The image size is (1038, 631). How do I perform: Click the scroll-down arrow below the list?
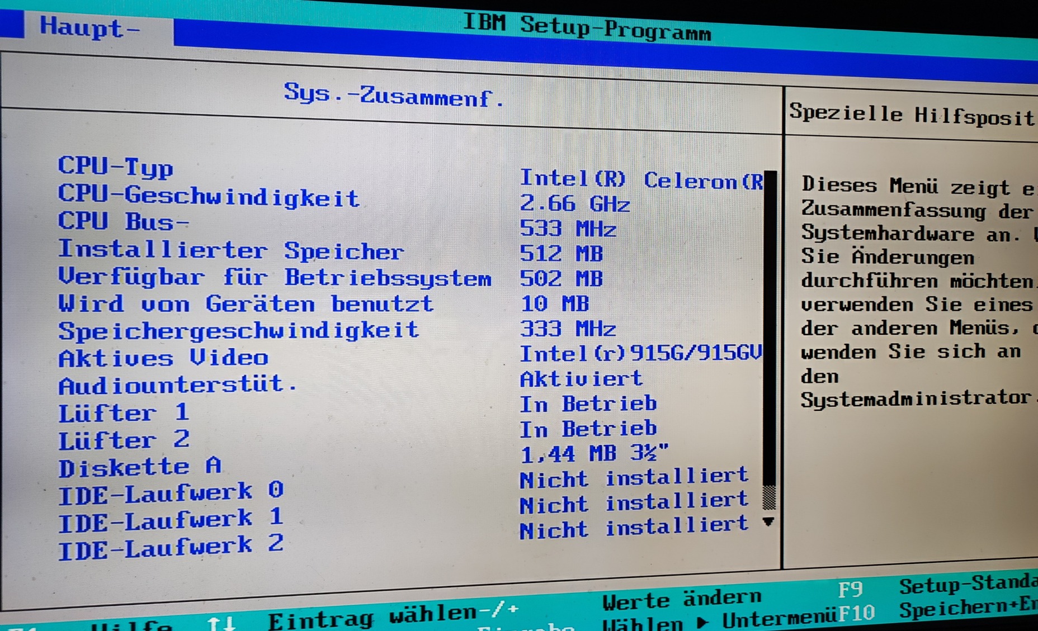pos(769,522)
